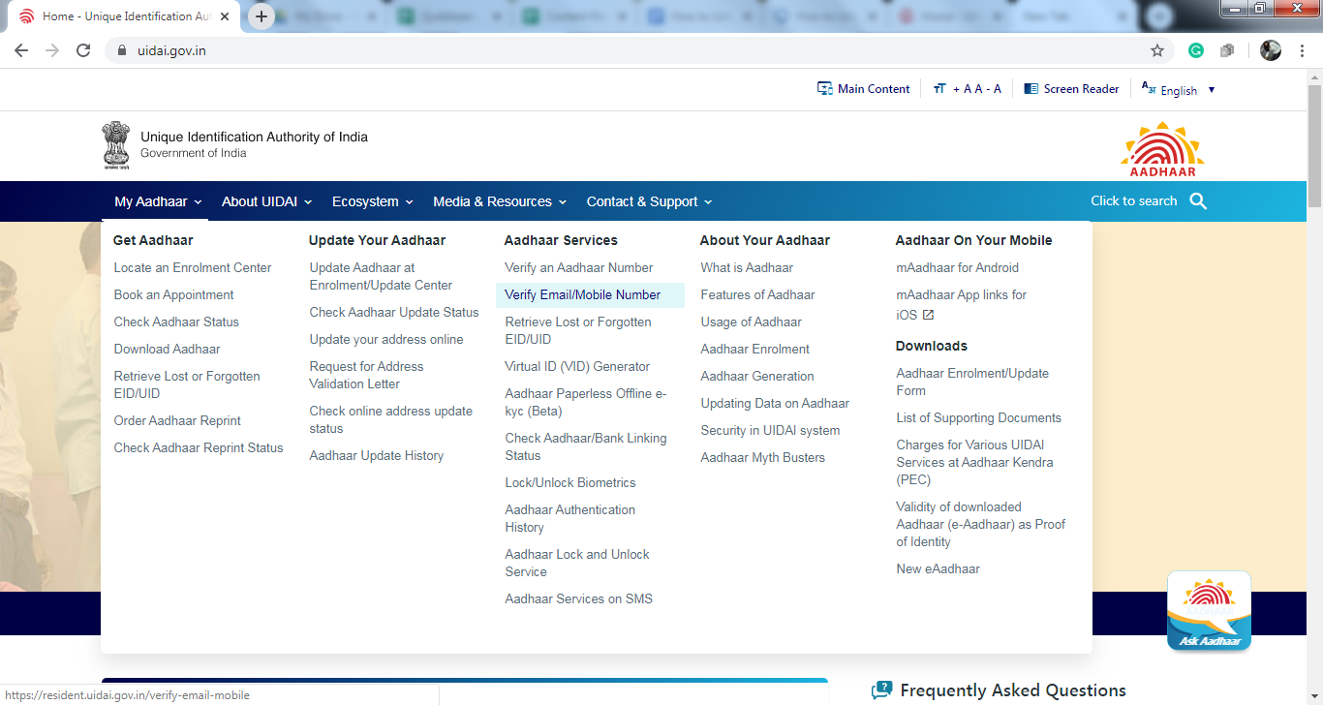Expand the Media & Resources menu
This screenshot has width=1323, height=705.
[x=500, y=201]
